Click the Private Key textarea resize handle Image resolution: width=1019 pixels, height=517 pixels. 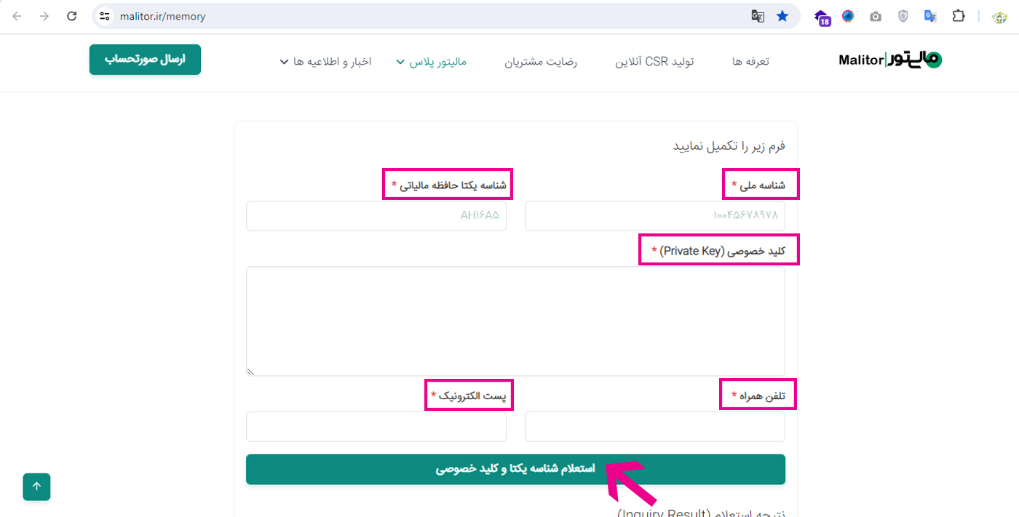click(x=250, y=372)
